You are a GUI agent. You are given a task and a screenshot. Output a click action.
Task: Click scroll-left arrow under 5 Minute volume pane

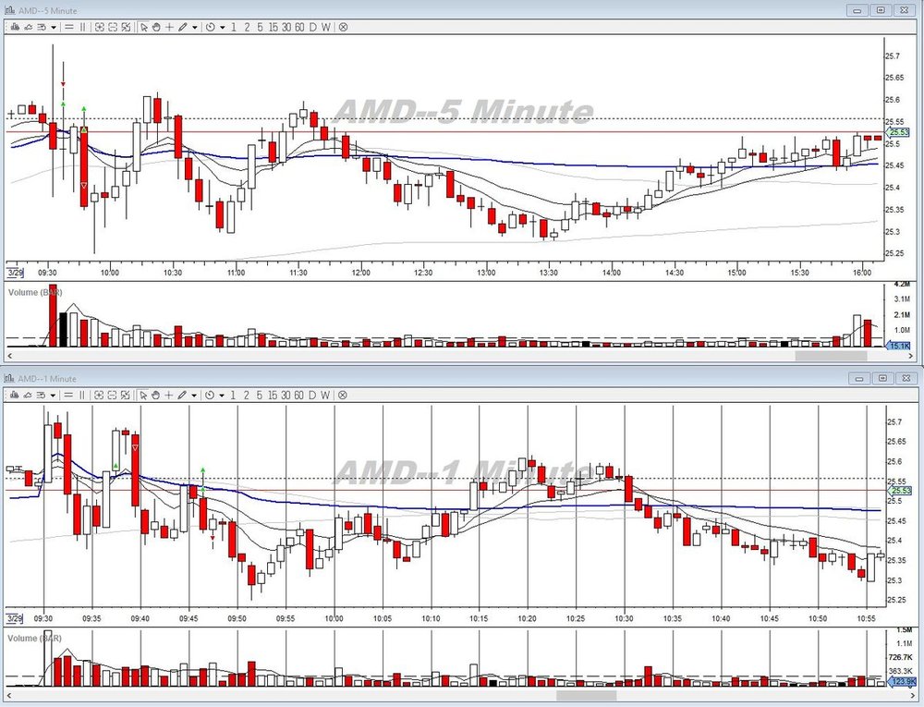pyautogui.click(x=9, y=356)
